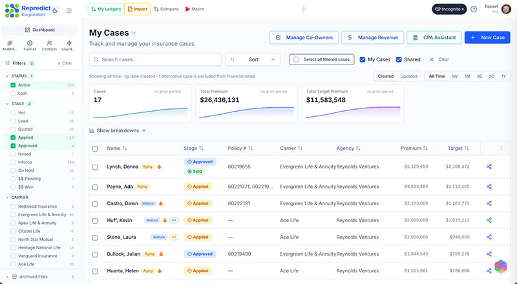Select 1Y time range
517x284 pixels.
503,76
